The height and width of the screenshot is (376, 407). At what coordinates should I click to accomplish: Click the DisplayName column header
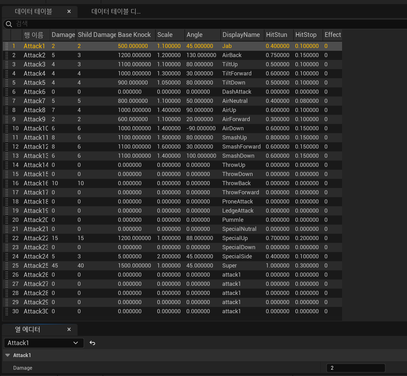pyautogui.click(x=242, y=35)
